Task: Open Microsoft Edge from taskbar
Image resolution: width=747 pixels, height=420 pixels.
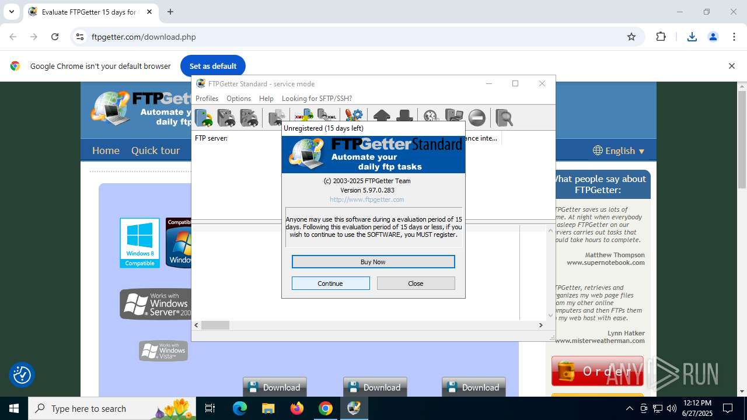Action: pos(240,408)
